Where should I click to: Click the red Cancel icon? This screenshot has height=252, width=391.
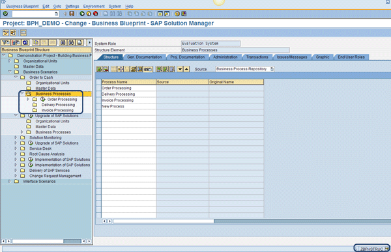tap(95, 14)
